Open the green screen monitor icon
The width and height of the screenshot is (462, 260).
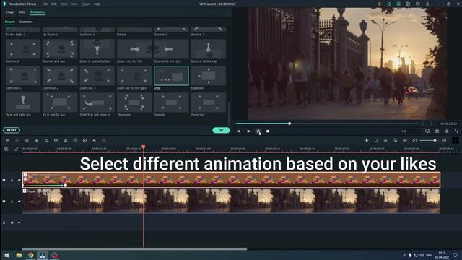coord(66,141)
